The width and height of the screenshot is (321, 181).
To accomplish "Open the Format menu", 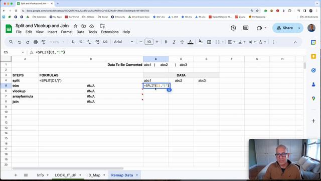I will click(67, 32).
